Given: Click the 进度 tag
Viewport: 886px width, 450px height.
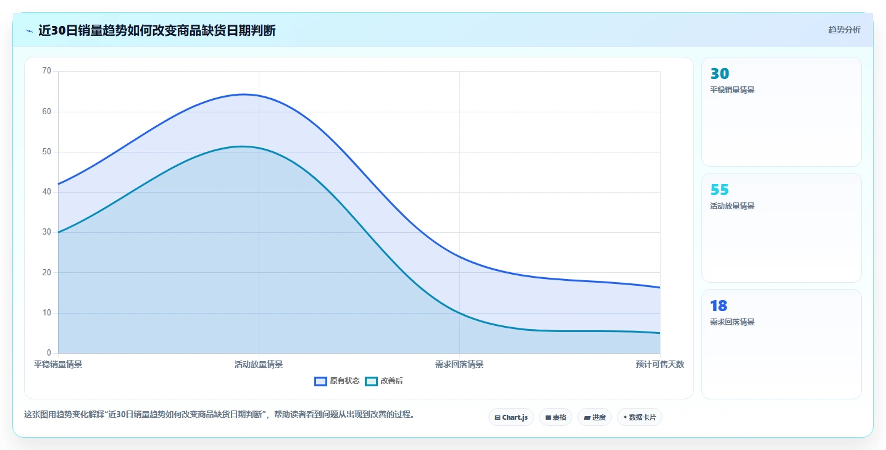Looking at the screenshot, I should coord(595,417).
